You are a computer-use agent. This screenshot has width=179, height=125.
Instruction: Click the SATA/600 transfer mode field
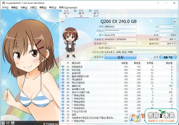[x=120, y=39]
